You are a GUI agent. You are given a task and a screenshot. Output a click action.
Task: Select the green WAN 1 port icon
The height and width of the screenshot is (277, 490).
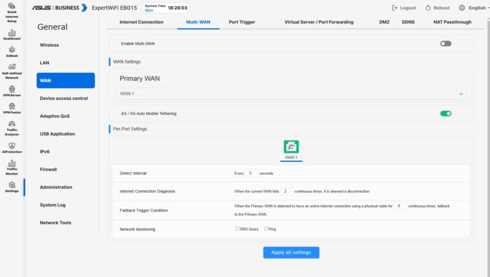(291, 146)
